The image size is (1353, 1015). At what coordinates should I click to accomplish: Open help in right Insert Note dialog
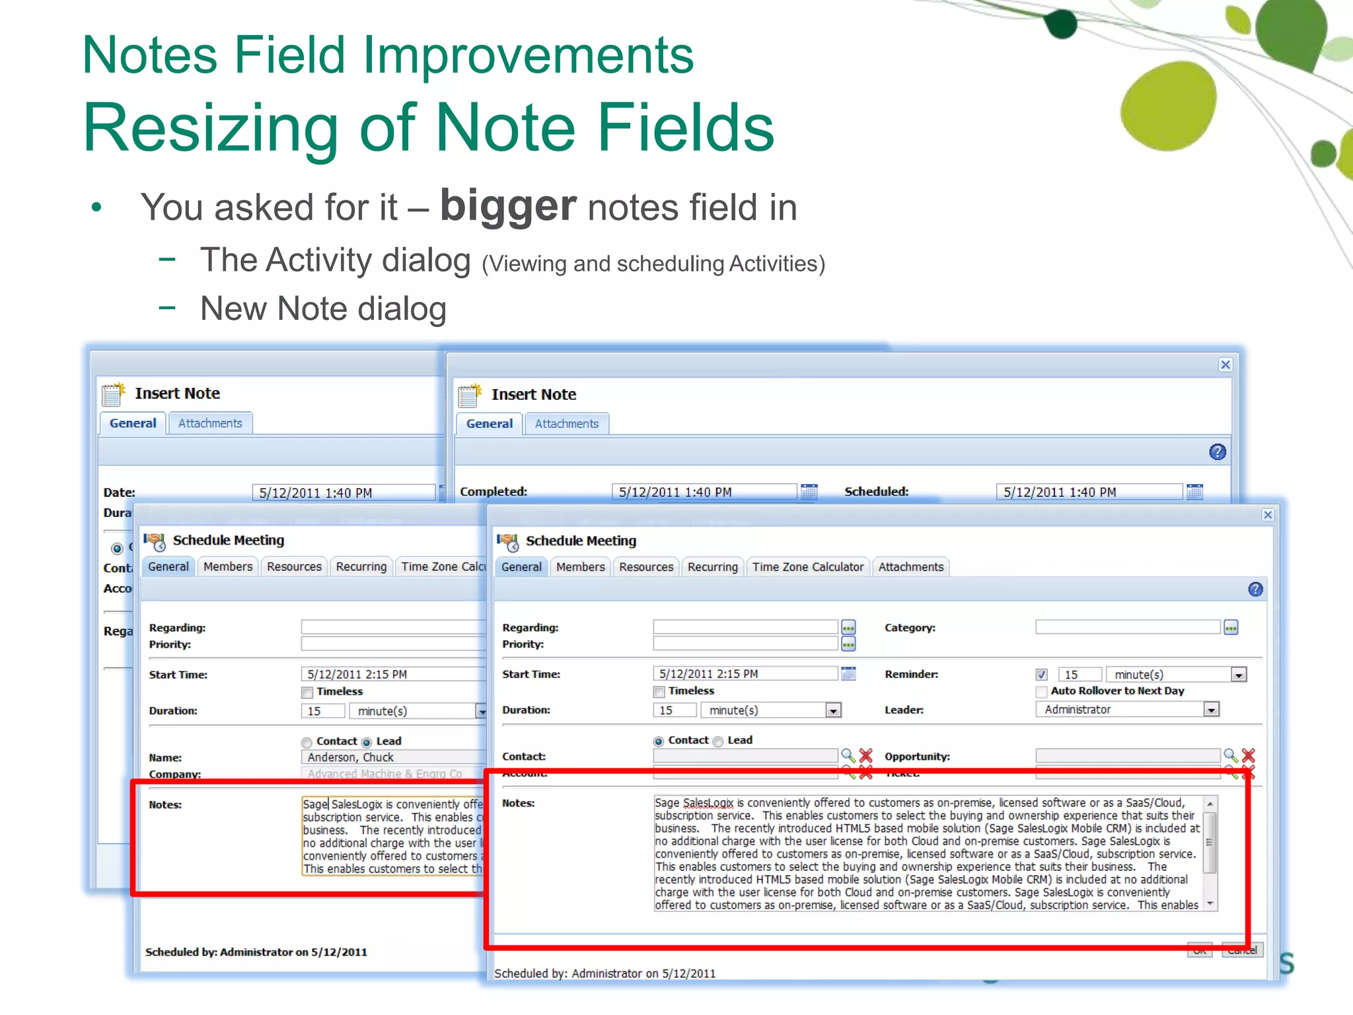(1218, 452)
